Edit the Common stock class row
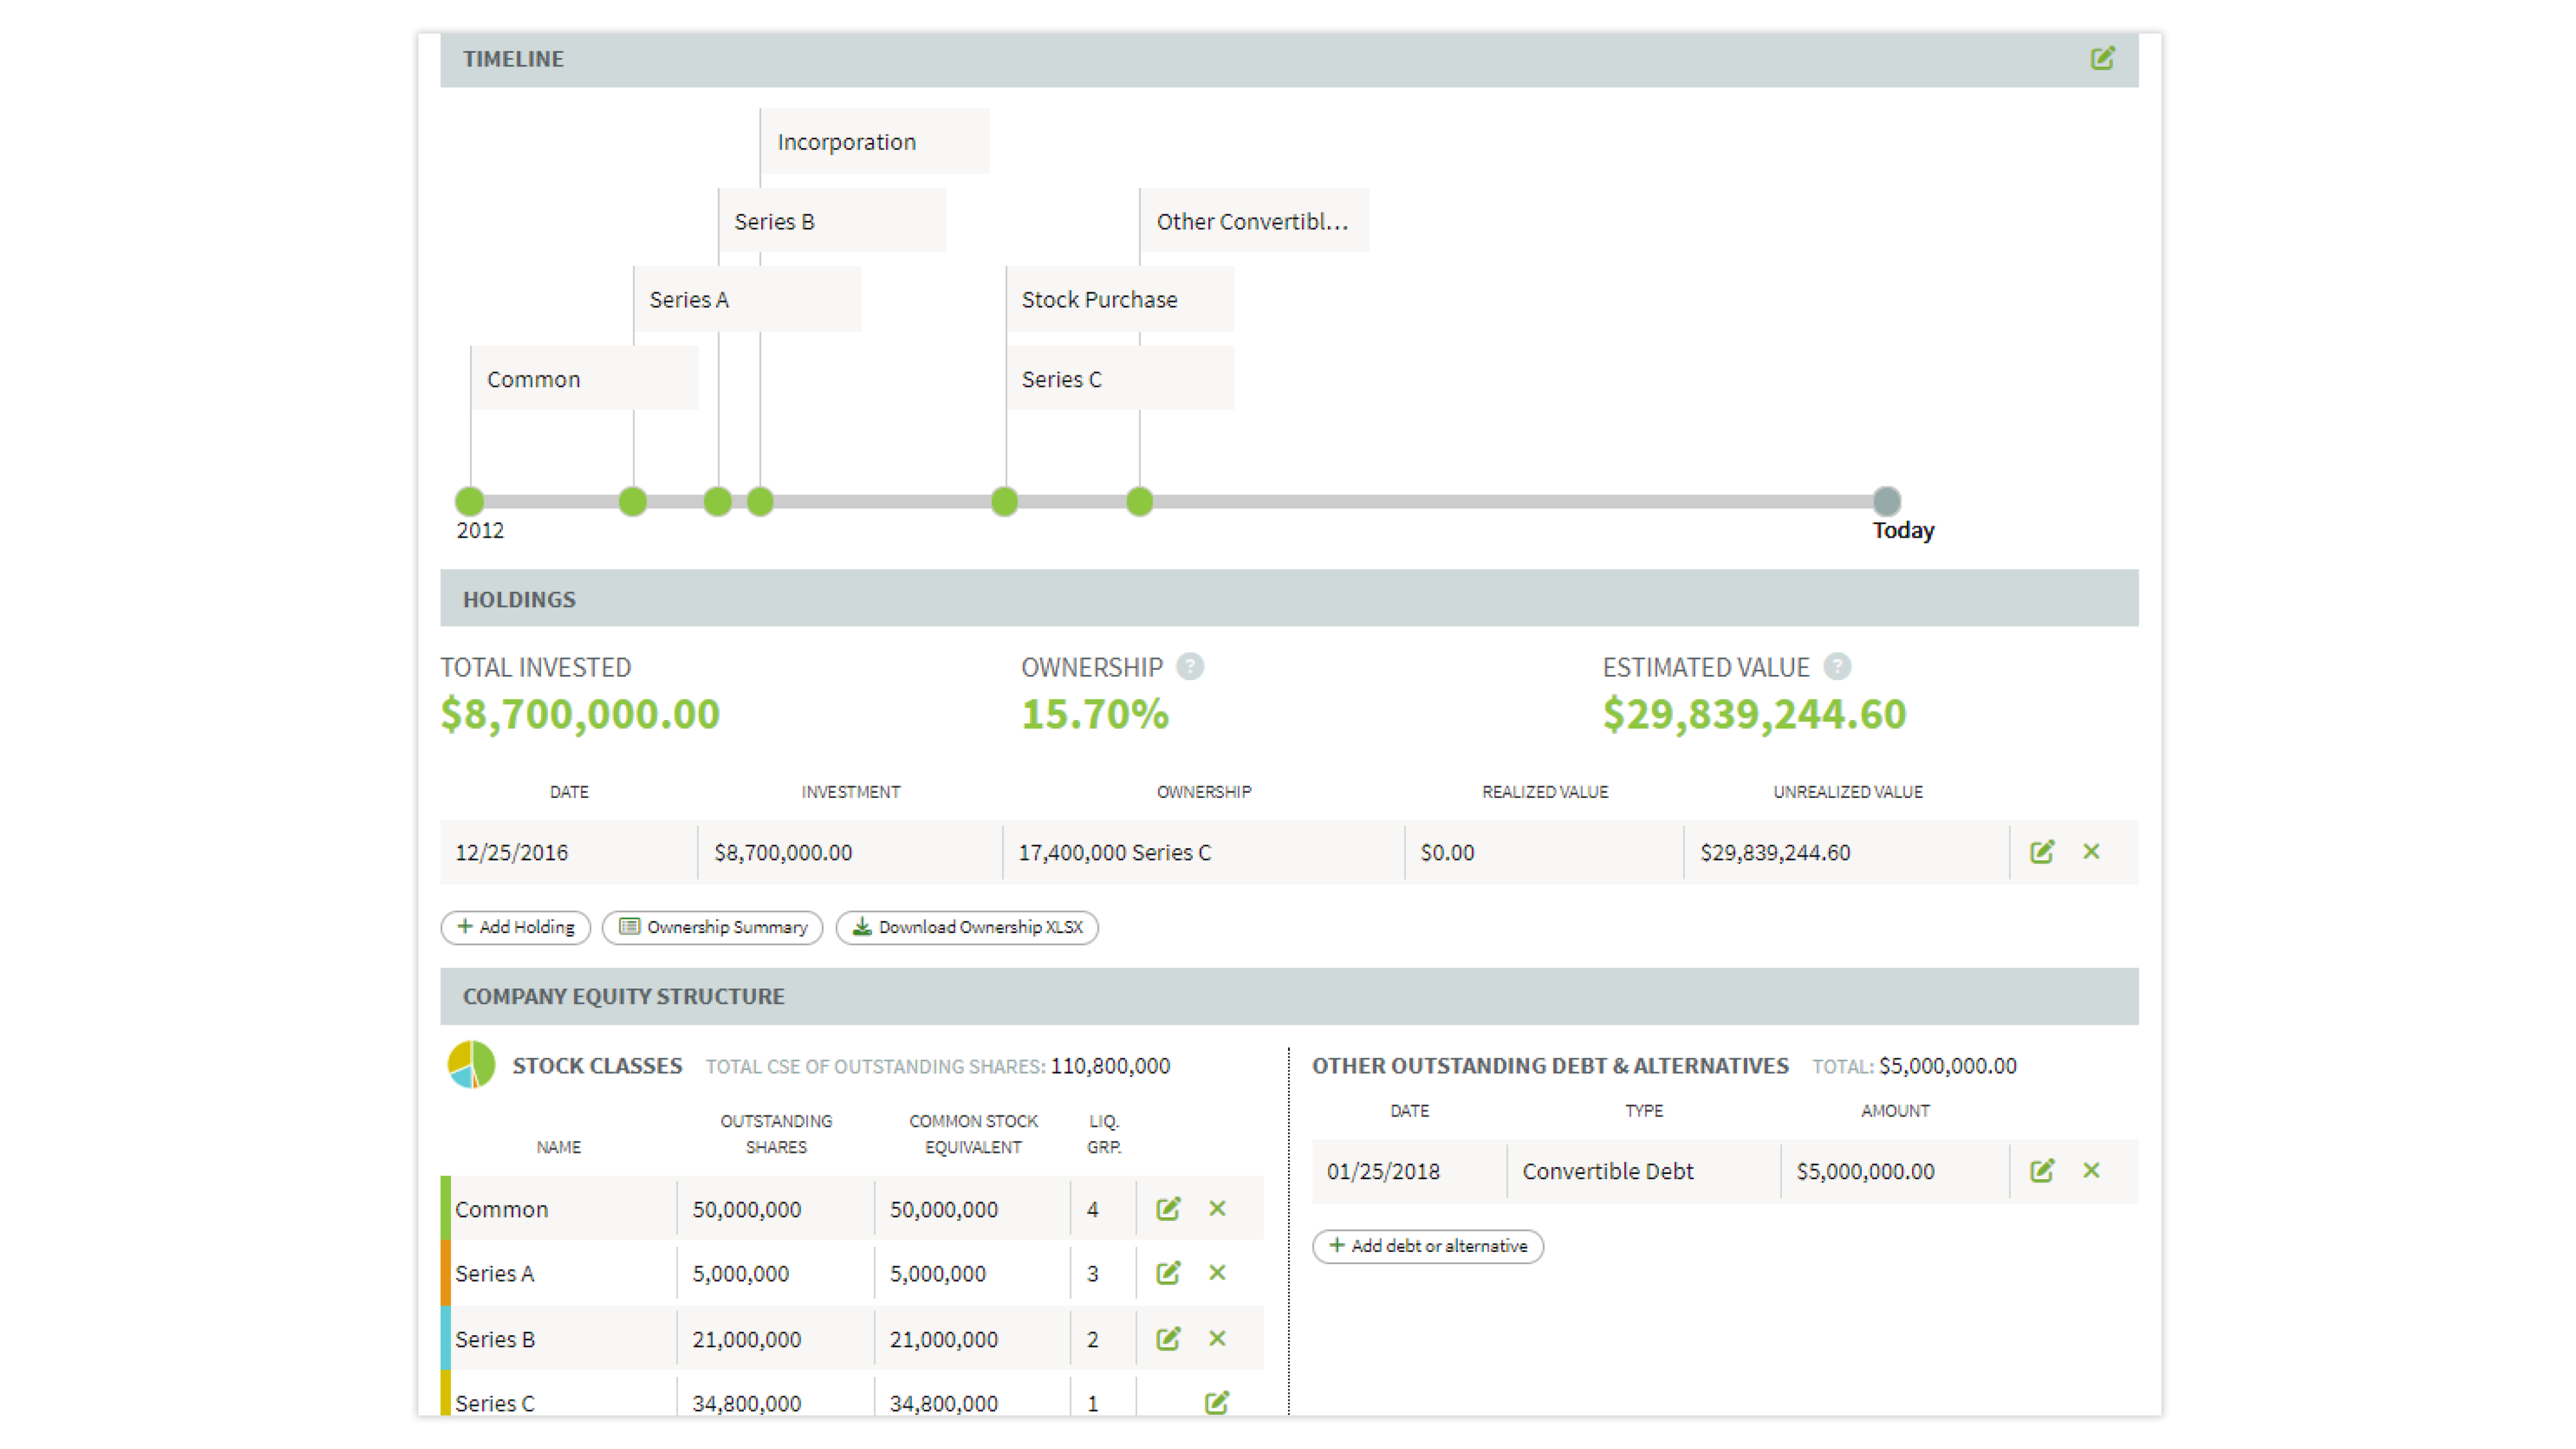 coord(1168,1209)
